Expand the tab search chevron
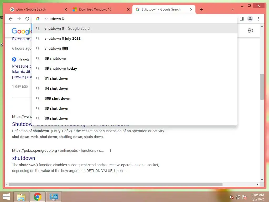This screenshot has height=202, width=269. pyautogui.click(x=232, y=9)
